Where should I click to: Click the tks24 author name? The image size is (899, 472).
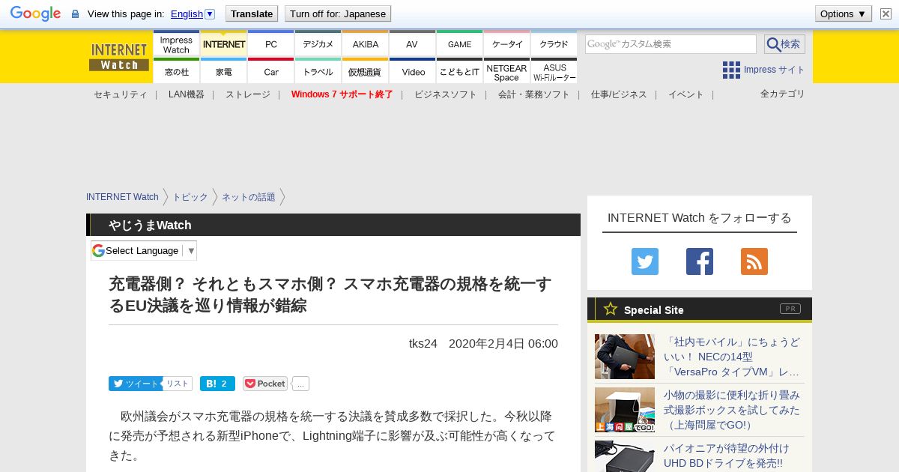pyautogui.click(x=423, y=343)
